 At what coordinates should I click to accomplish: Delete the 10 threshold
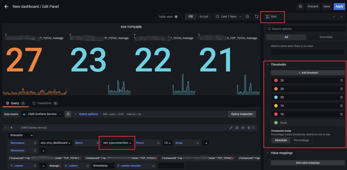point(341,114)
